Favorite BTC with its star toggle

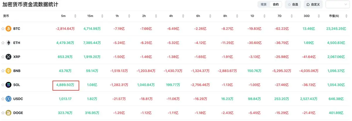(x=3, y=29)
